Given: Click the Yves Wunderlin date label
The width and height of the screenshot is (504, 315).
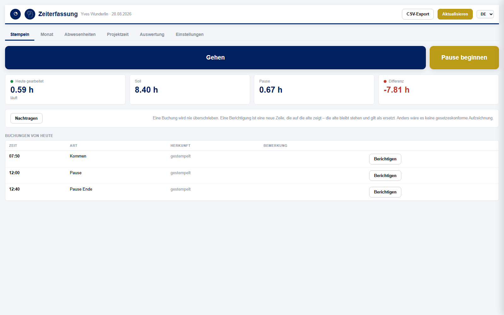Looking at the screenshot, I should 106,14.
